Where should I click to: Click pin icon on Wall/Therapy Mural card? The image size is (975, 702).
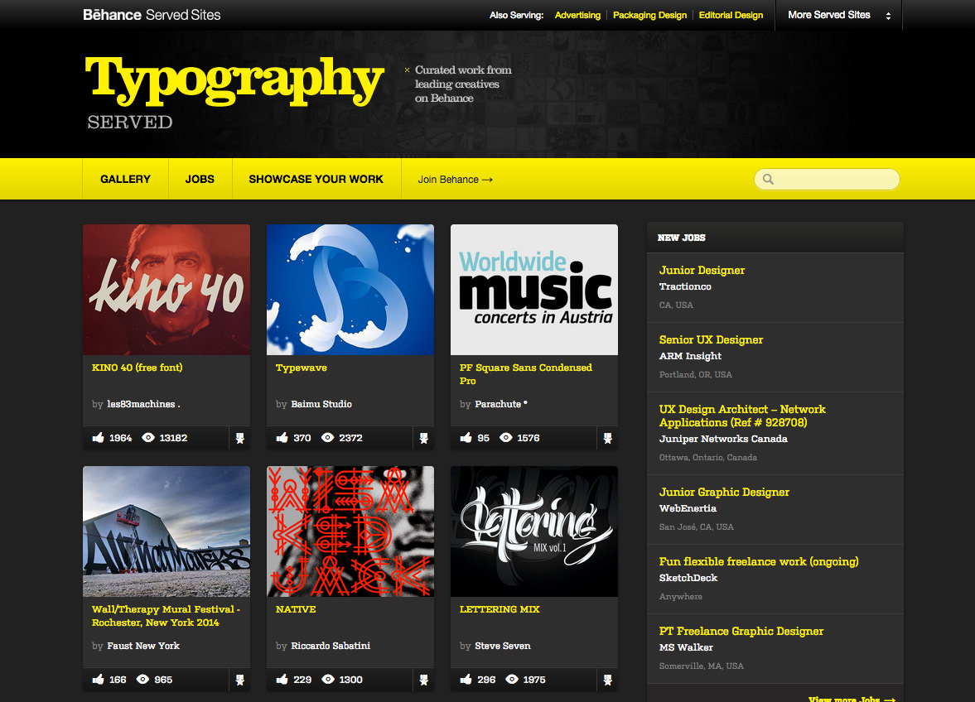(240, 680)
